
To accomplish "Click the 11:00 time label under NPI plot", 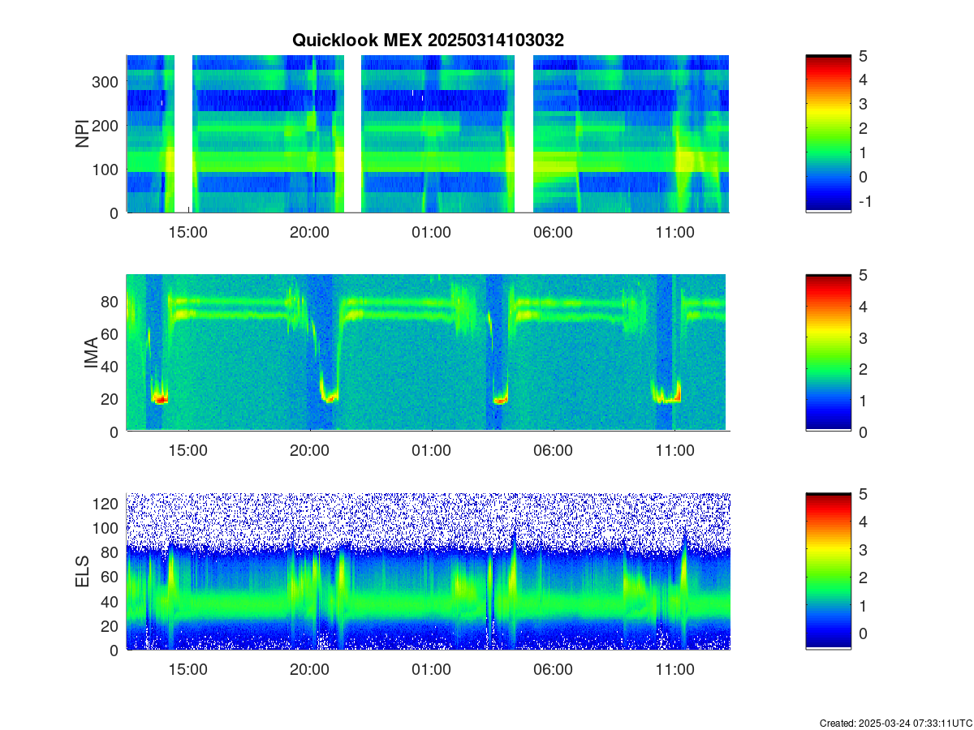I will tap(674, 232).
